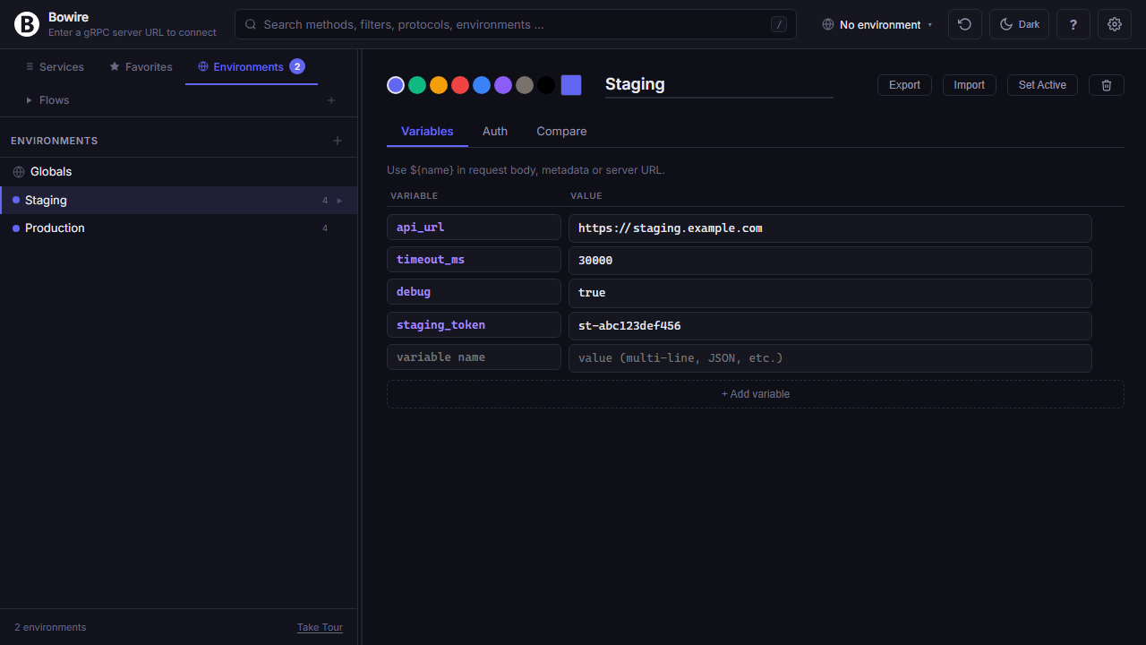Edit the Staging environment name field
This screenshot has height=645, width=1146.
click(719, 84)
